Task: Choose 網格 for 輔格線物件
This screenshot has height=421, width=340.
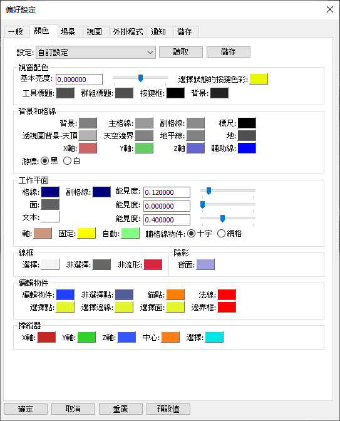Action: [221, 234]
